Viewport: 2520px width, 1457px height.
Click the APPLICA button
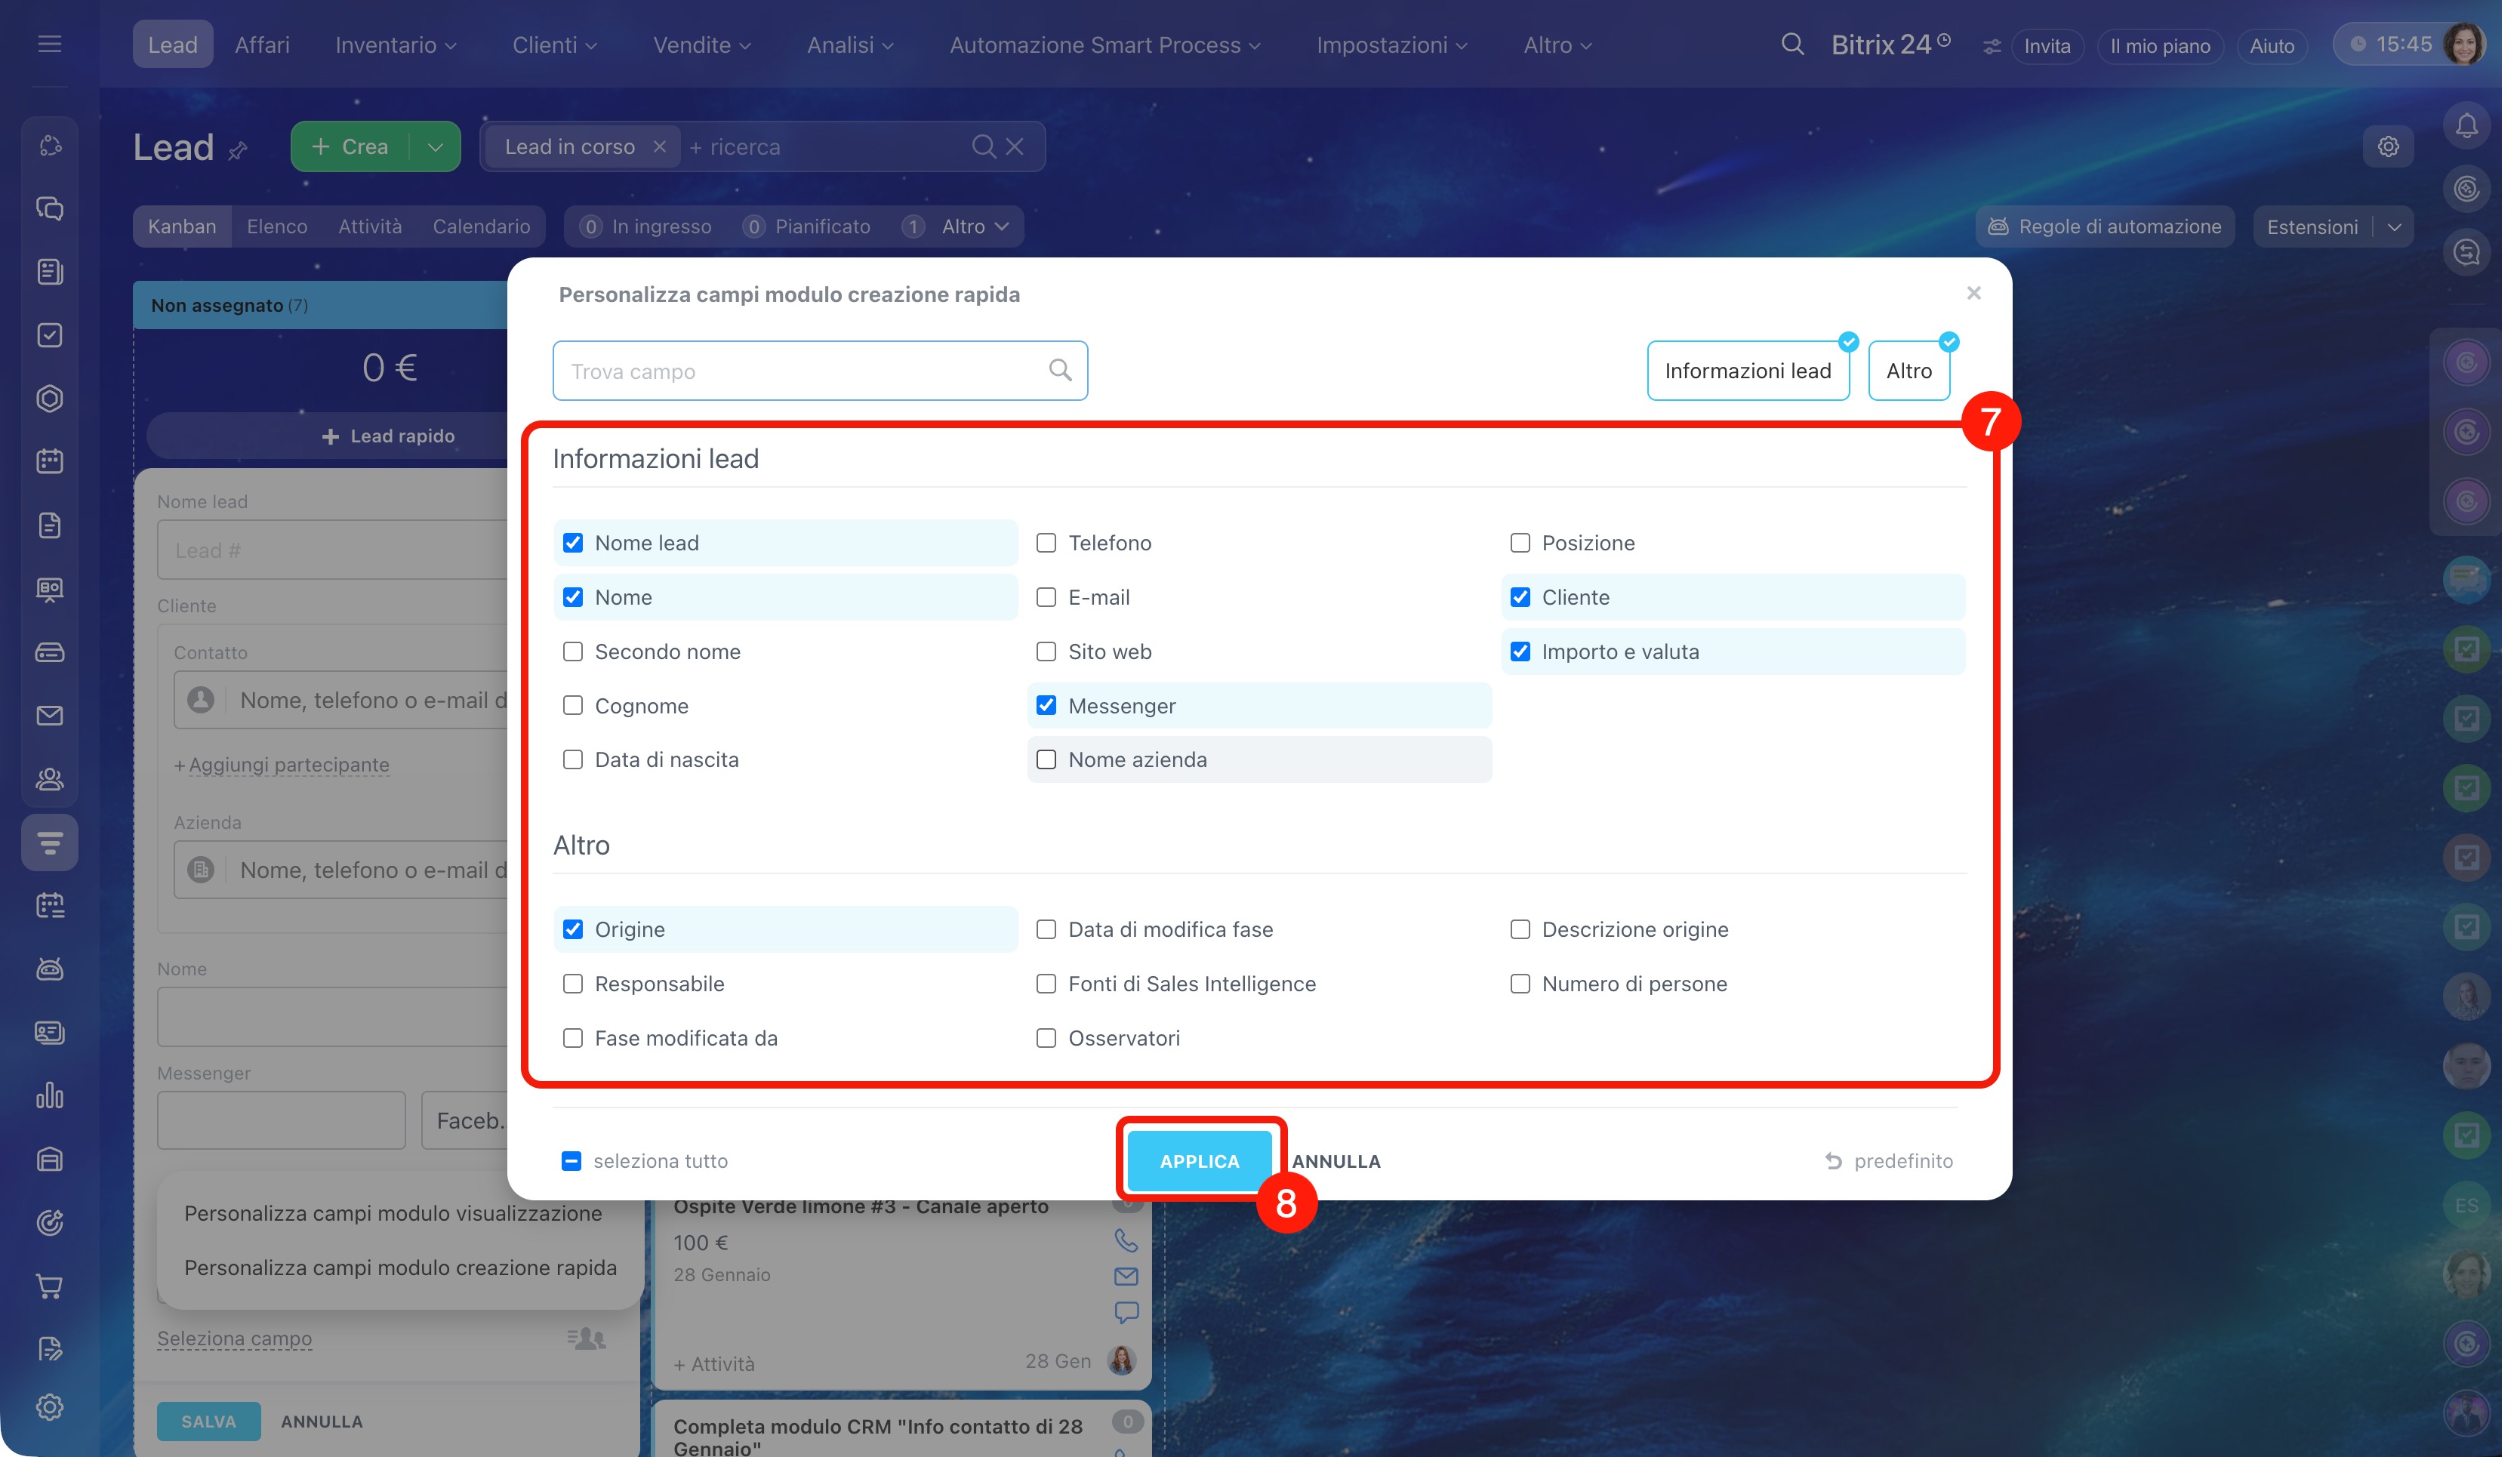[1199, 1161]
